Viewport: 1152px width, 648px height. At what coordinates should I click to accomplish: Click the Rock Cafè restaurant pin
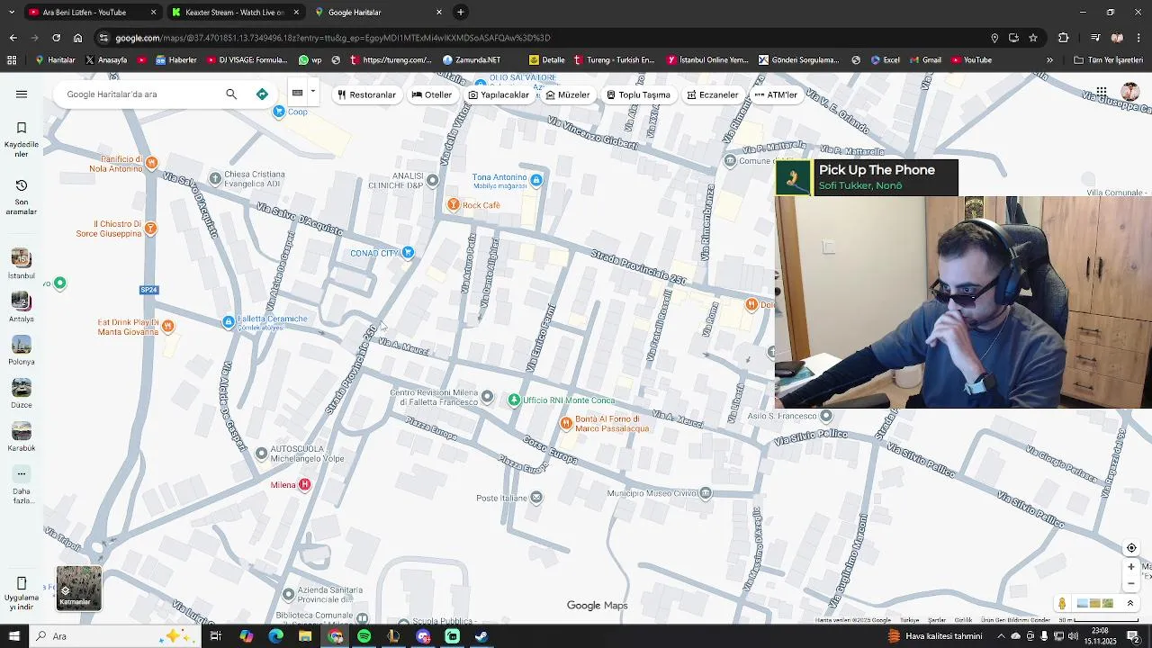click(x=454, y=205)
